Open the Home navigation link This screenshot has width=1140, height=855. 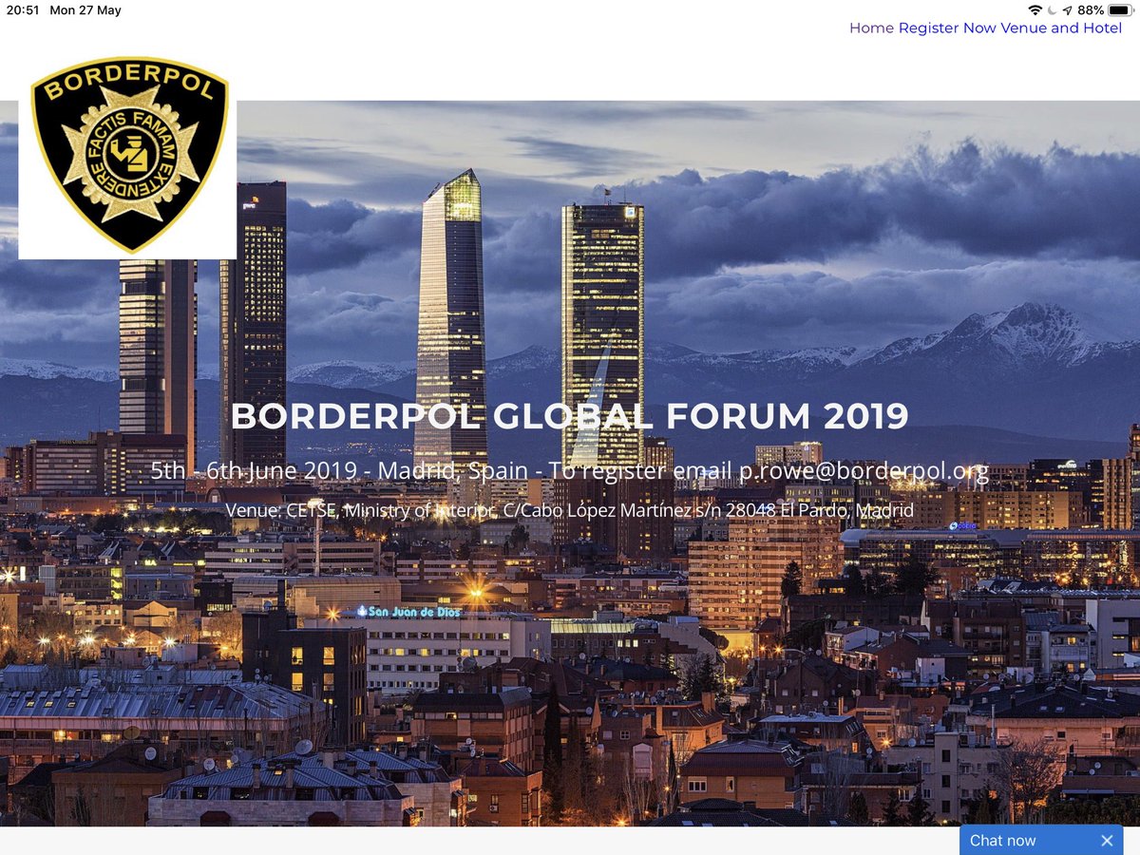pos(871,28)
